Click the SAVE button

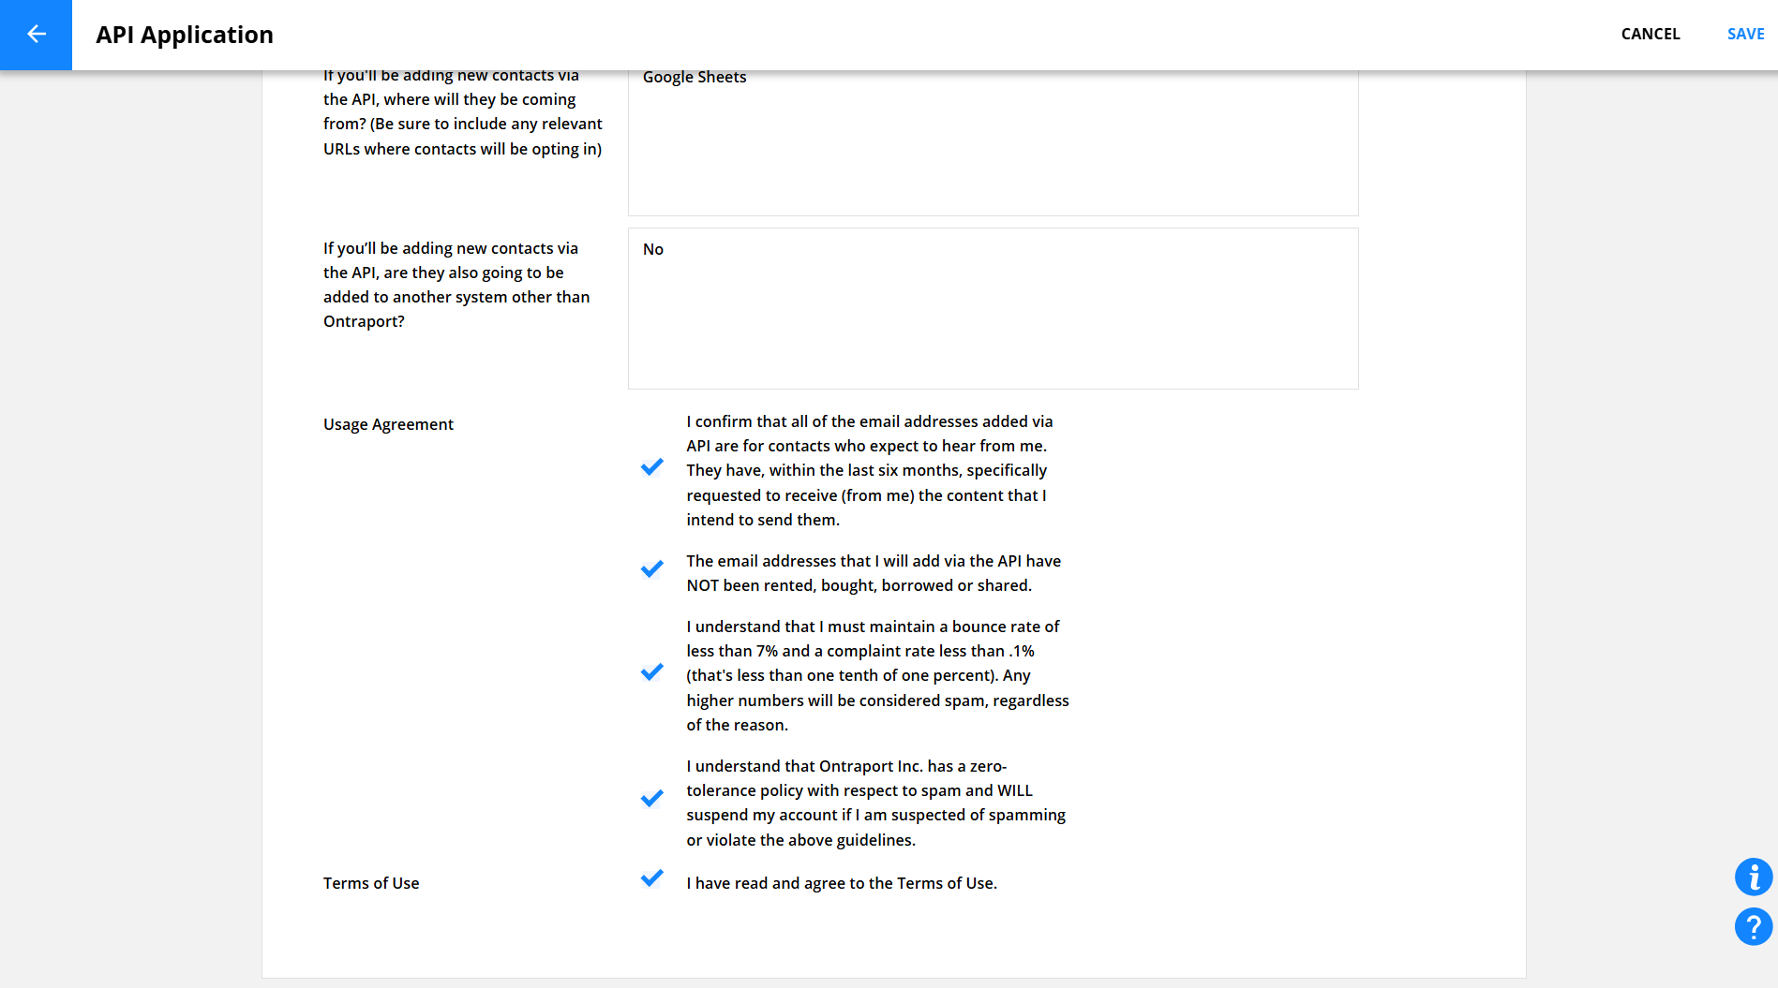[1745, 35]
